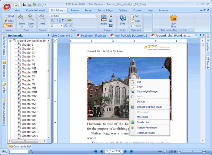Collapse the Around the World bookmark tree
Screen dimensions: 212x155
coord(10,40)
